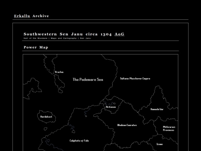The height and width of the screenshot is (151, 201).
Task: Select the Sultanic Muschovar Empire map label
Action: point(135,78)
